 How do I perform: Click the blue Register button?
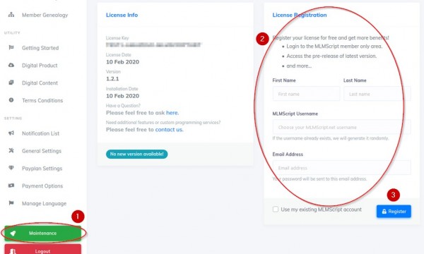point(394,212)
